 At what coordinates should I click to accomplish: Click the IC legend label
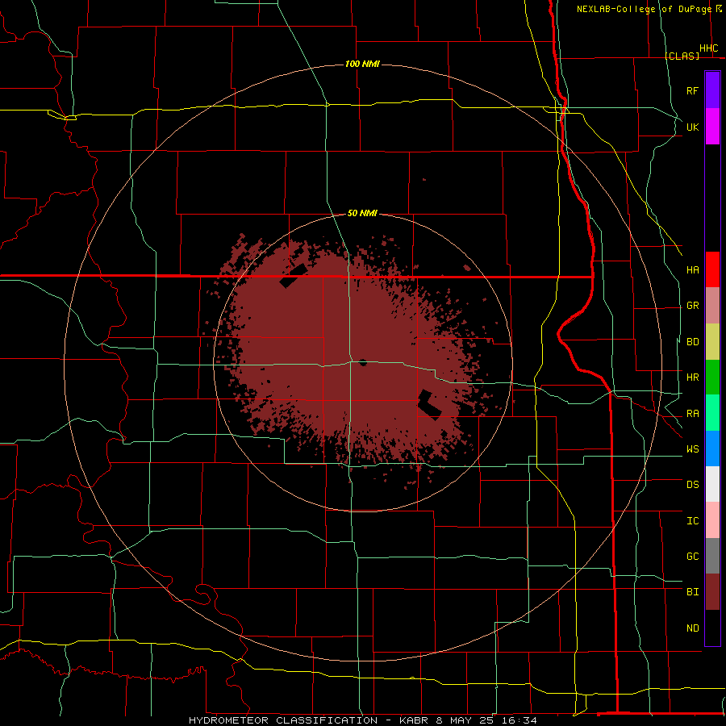692,521
